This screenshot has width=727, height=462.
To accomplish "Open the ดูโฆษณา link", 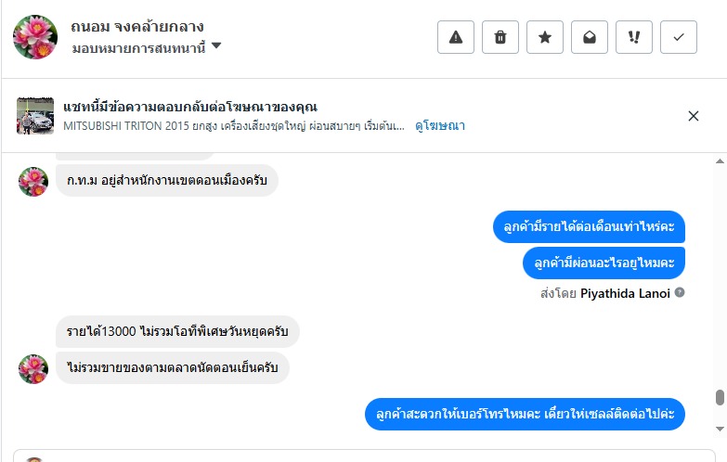I will [440, 124].
